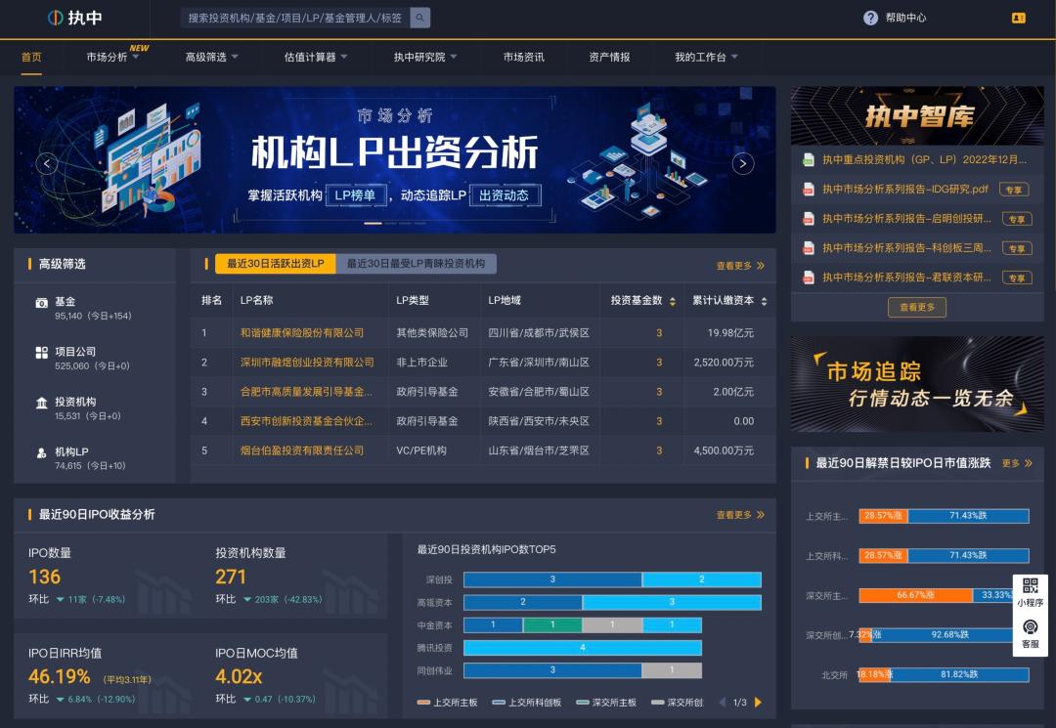
Task: Open the 市场资讯 nav item
Action: pos(524,58)
